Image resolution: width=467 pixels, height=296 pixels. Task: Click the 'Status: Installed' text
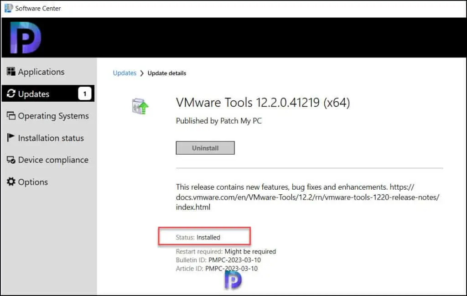tap(198, 237)
